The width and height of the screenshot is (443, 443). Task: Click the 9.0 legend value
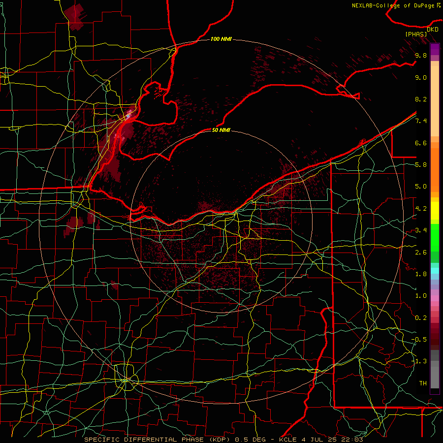[421, 77]
